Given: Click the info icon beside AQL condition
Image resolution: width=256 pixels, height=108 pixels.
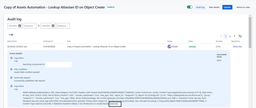Looking at the screenshot, I should [x=11, y=69].
